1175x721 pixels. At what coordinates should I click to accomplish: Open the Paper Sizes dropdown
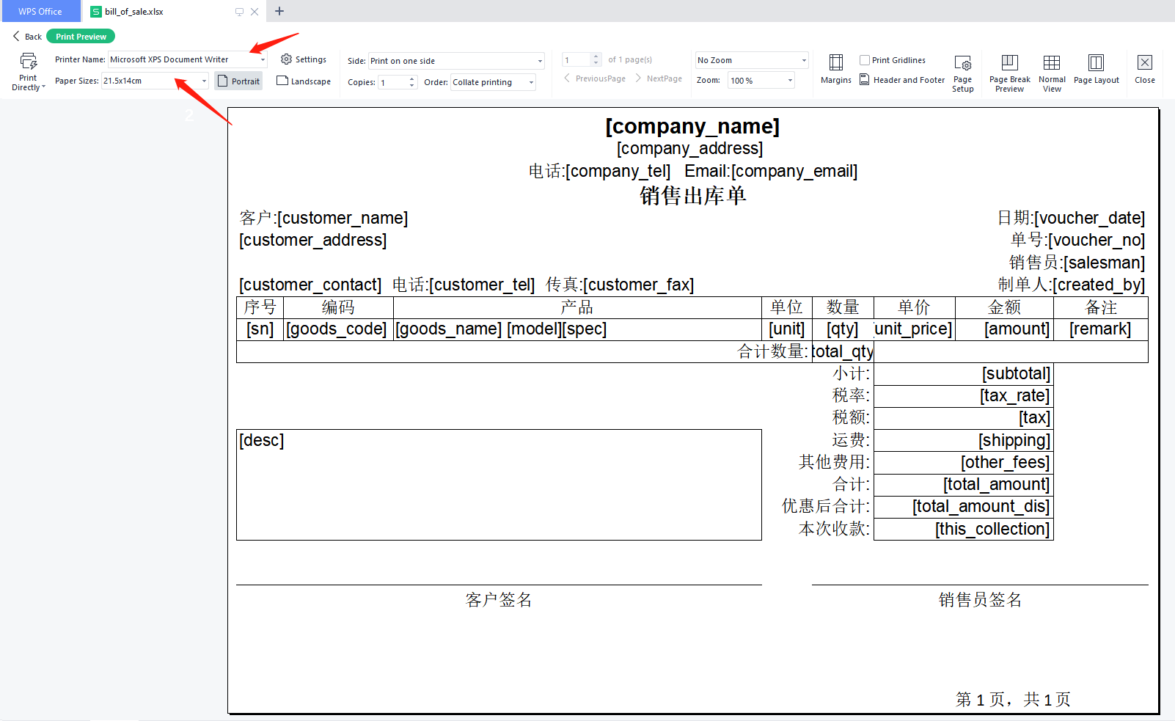coord(204,81)
